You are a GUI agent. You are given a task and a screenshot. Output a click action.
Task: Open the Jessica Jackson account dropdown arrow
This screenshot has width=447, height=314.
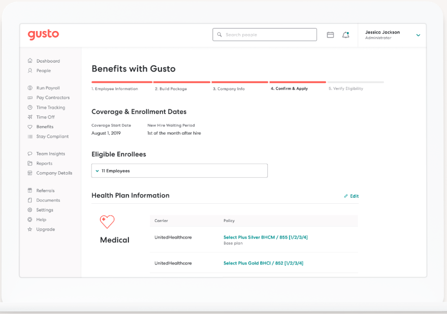418,35
